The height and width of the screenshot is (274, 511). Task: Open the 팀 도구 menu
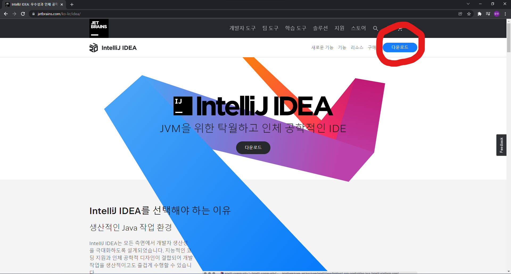click(270, 28)
